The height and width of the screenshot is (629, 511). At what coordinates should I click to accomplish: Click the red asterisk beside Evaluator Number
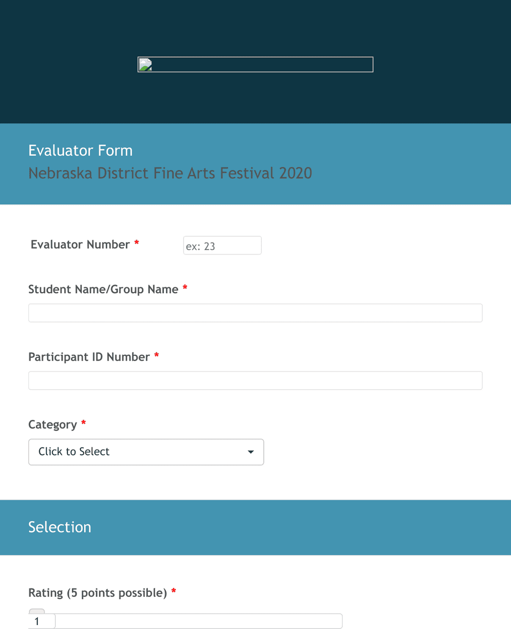point(137,243)
